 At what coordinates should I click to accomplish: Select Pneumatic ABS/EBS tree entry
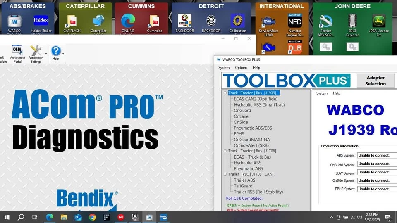253,128
